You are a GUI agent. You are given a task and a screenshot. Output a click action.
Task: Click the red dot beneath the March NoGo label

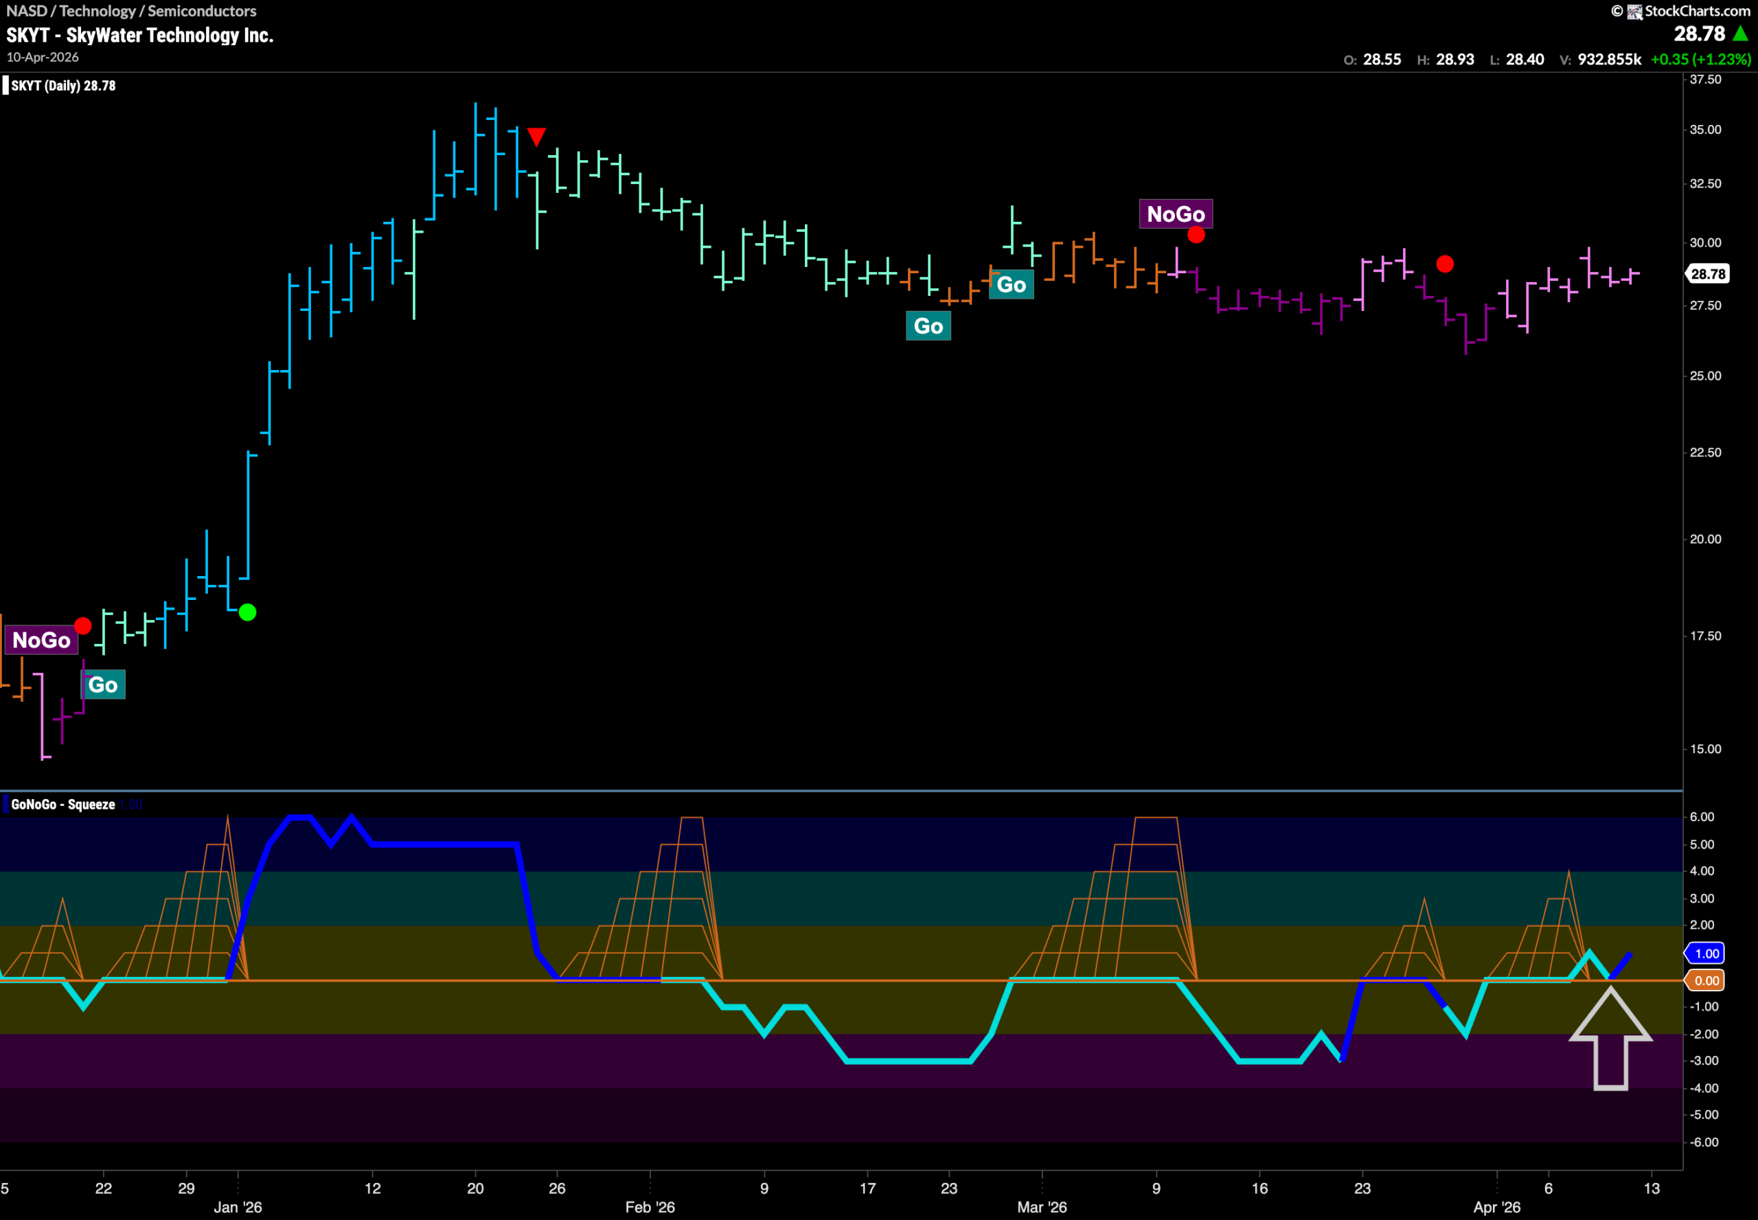click(x=1196, y=235)
